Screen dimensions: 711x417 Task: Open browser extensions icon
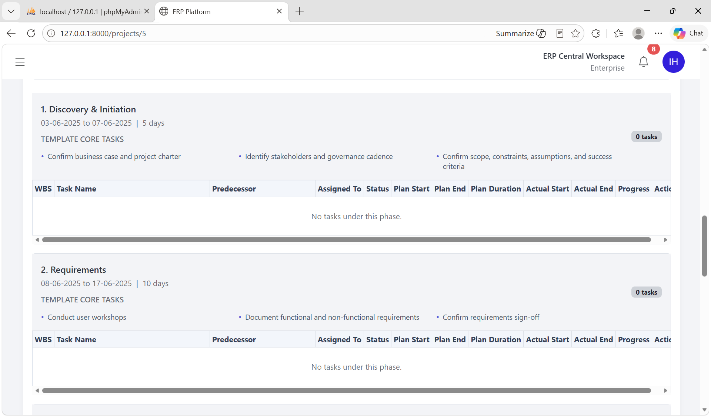pyautogui.click(x=595, y=33)
